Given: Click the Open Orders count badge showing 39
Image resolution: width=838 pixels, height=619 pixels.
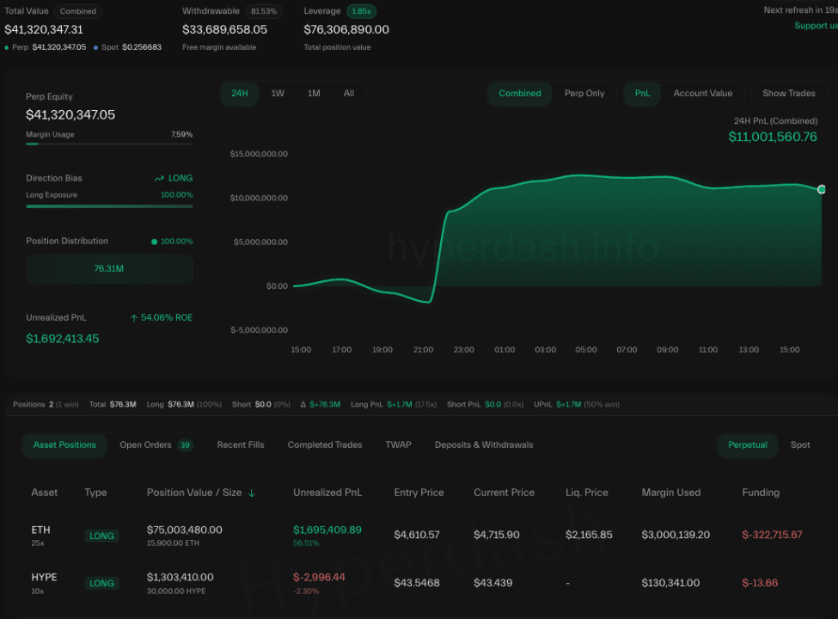Looking at the screenshot, I should tap(186, 445).
